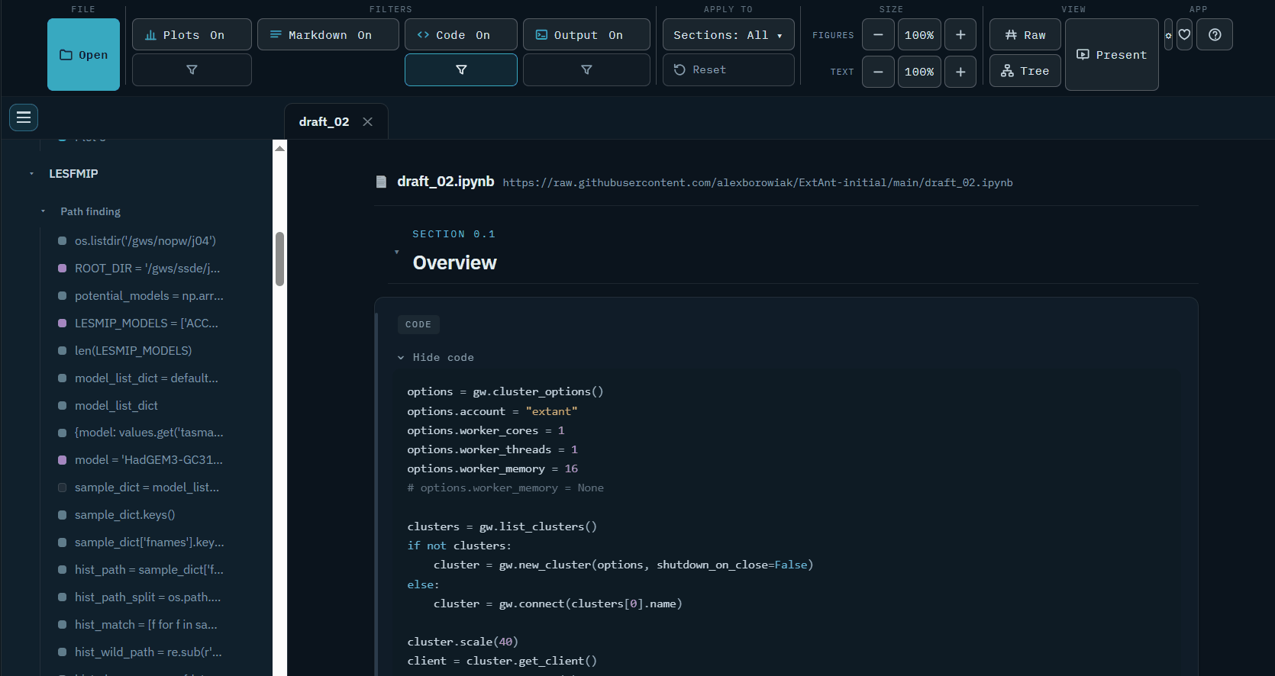Image resolution: width=1275 pixels, height=676 pixels.
Task: Toggle Code visibility on or off
Action: pyautogui.click(x=461, y=35)
